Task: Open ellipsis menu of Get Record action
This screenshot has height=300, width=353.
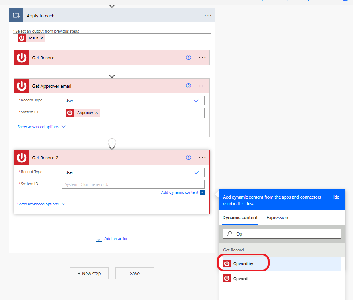Action: (x=202, y=58)
